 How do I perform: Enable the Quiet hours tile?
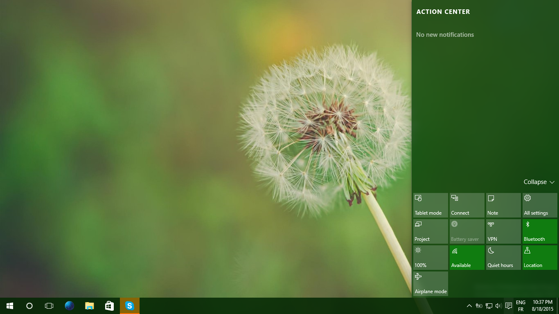click(503, 258)
